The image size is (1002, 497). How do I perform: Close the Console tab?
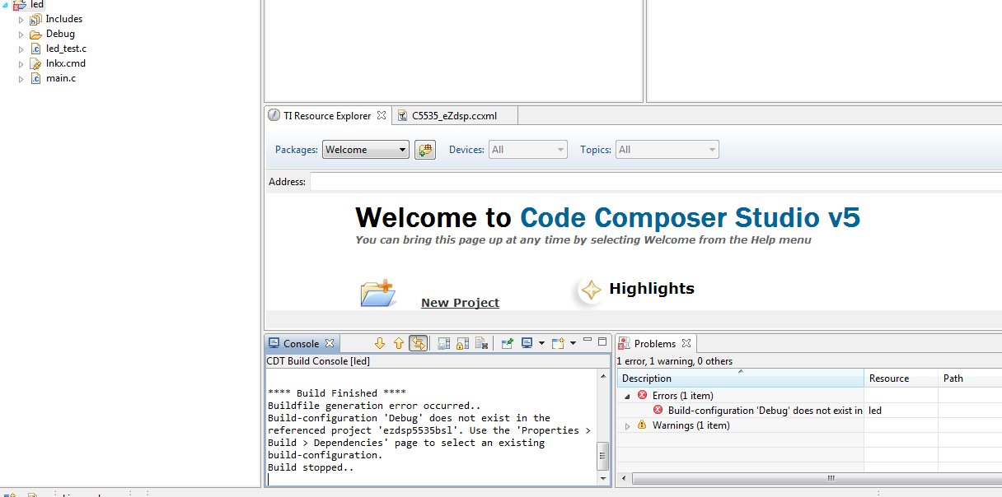329,343
